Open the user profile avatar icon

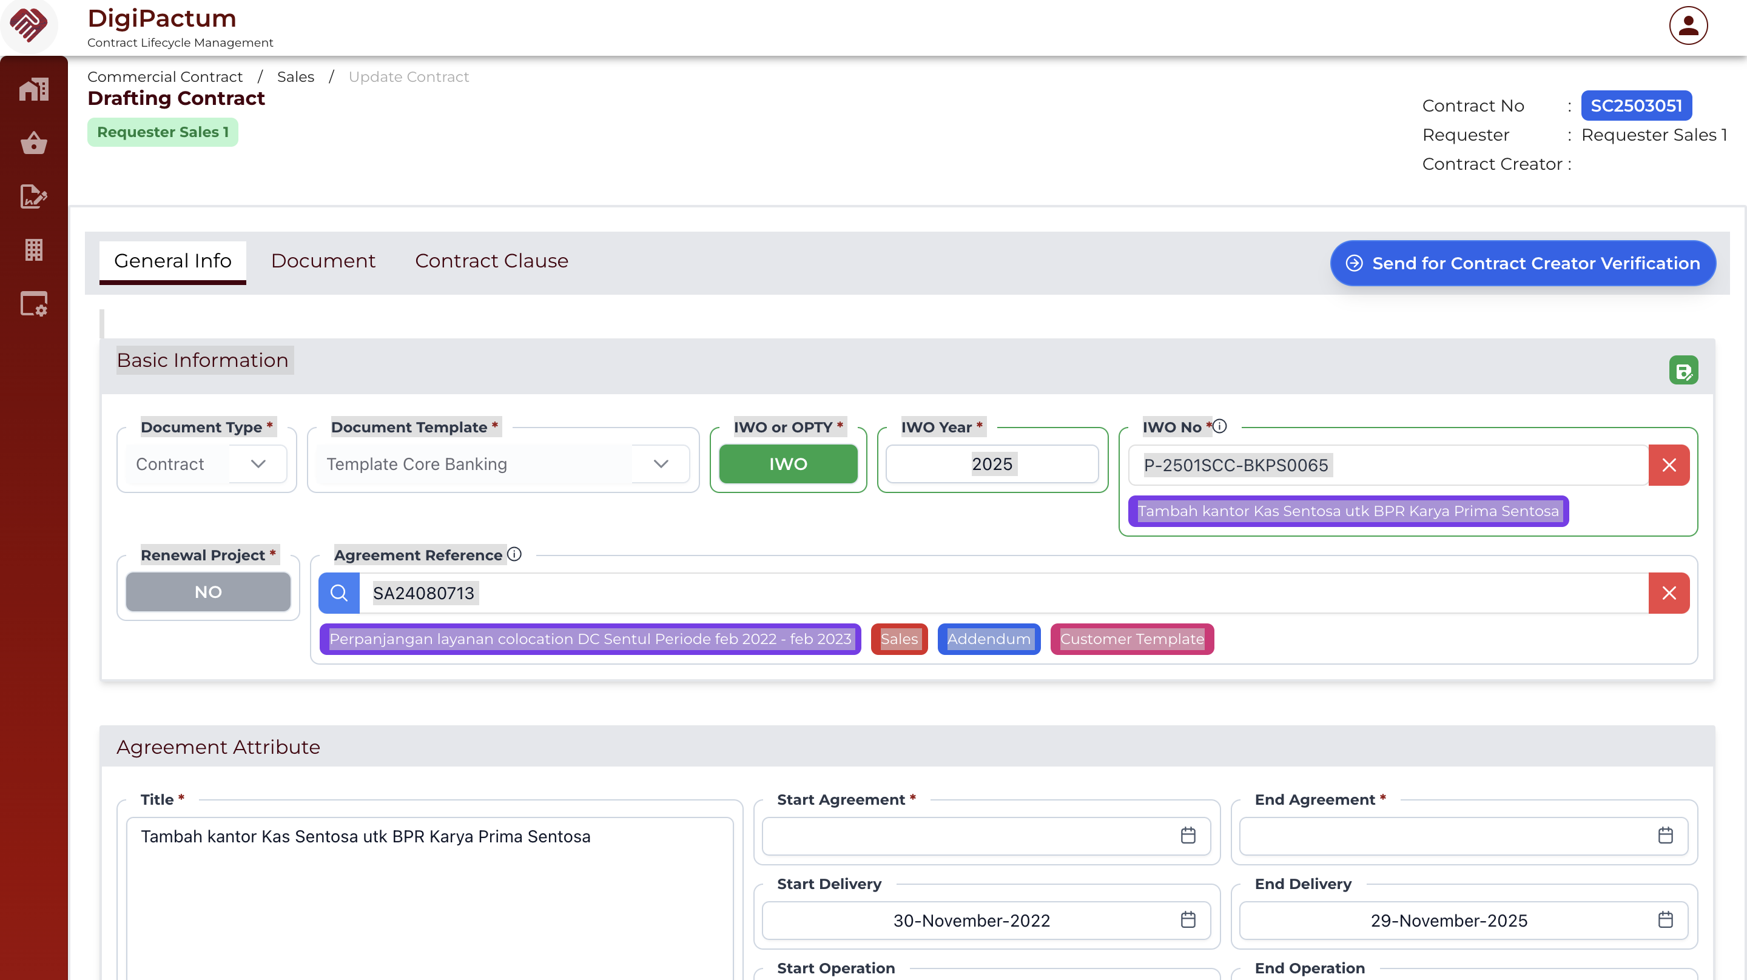click(x=1688, y=25)
